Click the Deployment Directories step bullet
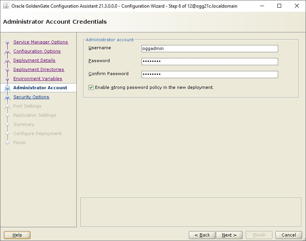 [7, 70]
